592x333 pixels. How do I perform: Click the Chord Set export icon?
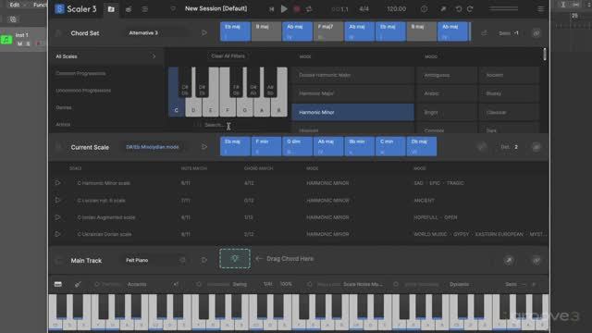point(484,33)
